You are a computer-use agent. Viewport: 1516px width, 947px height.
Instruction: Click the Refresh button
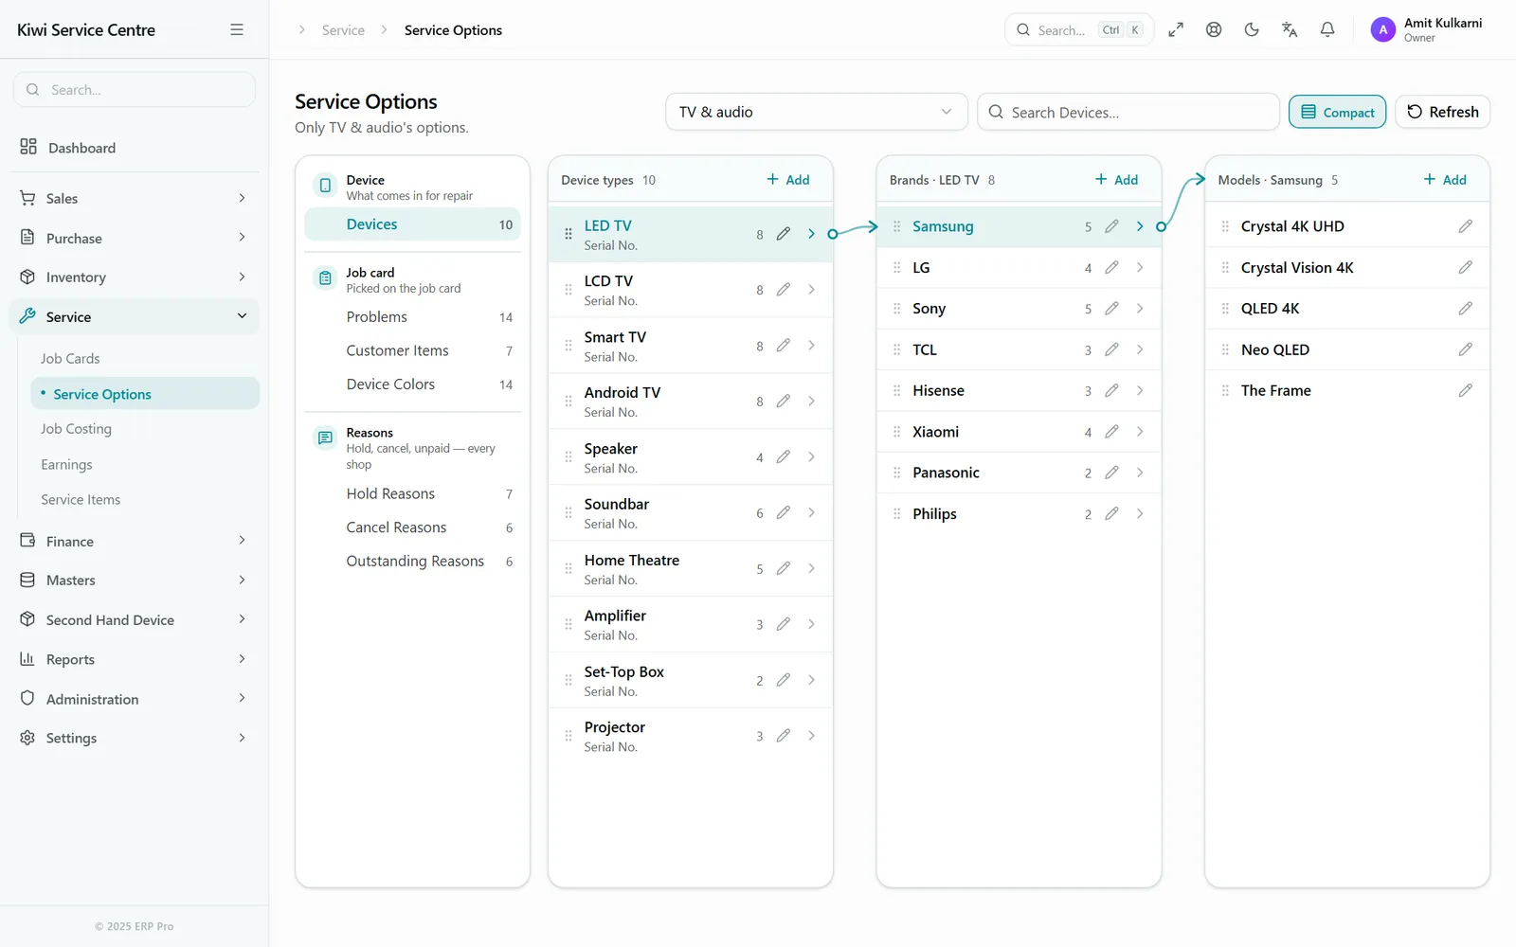pyautogui.click(x=1443, y=112)
